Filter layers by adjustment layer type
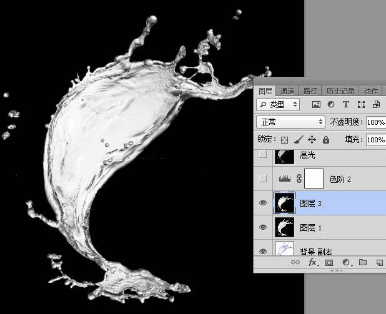Image resolution: width=386 pixels, height=314 pixels. point(331,105)
